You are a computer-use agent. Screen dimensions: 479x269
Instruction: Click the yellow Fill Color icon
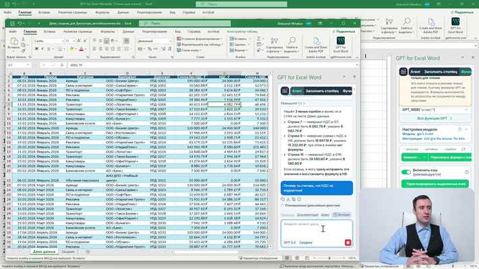click(71, 49)
